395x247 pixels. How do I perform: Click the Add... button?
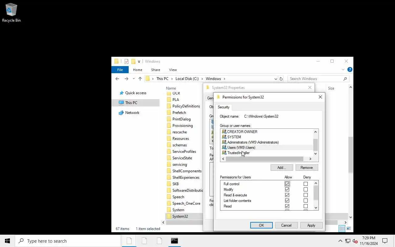click(x=281, y=168)
